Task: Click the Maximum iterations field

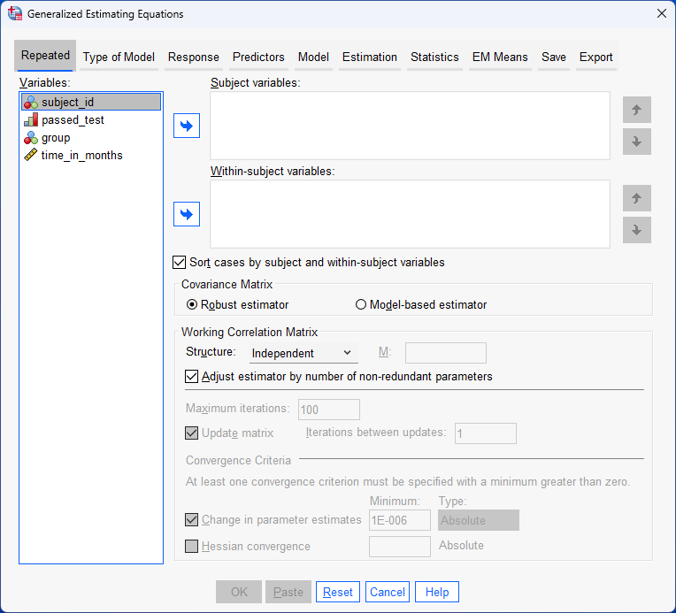Action: 329,410
